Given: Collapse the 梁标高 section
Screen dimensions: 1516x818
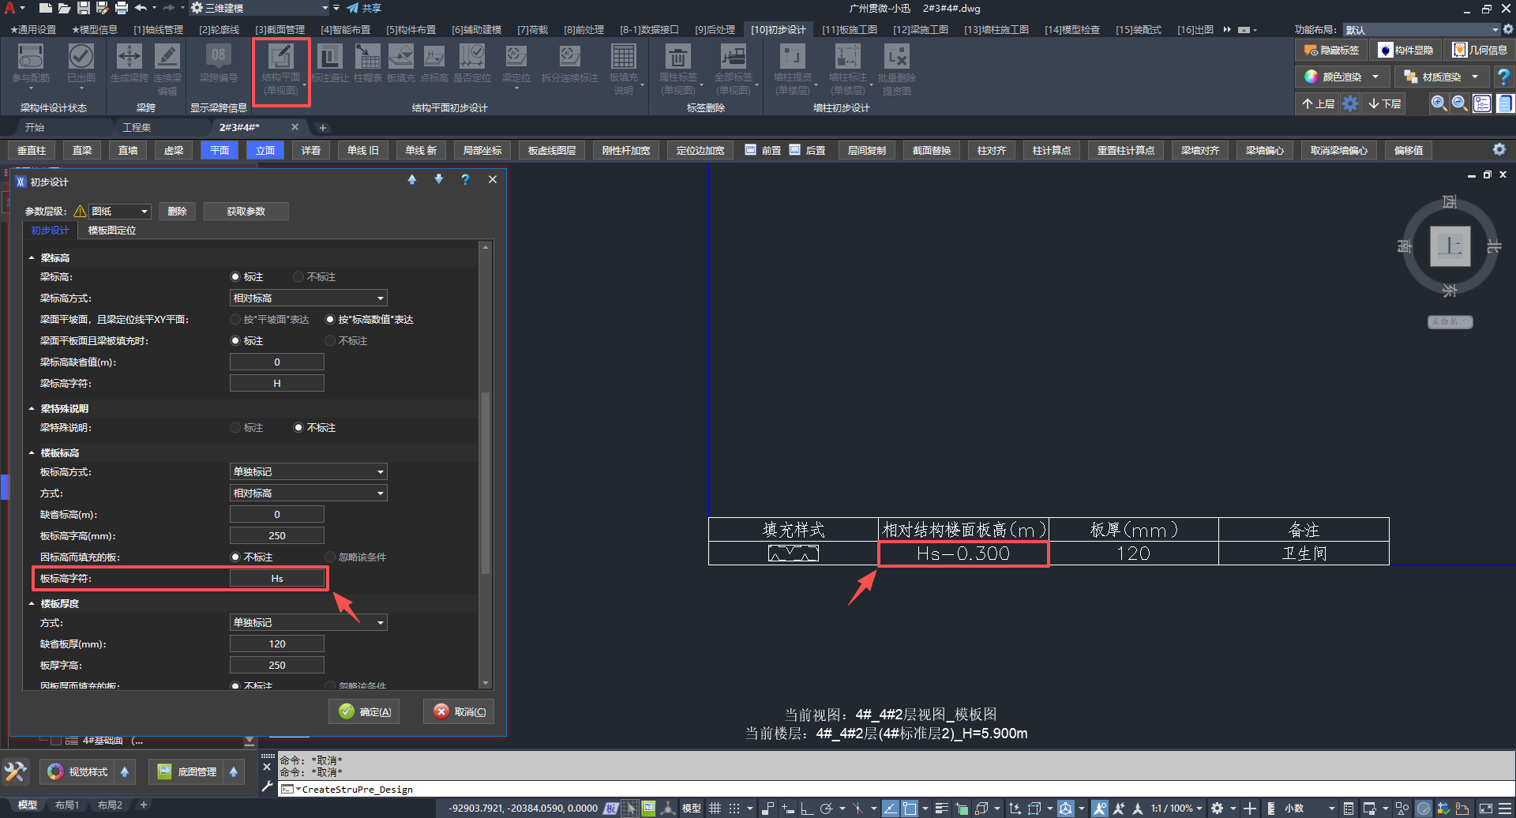Looking at the screenshot, I should [x=32, y=258].
